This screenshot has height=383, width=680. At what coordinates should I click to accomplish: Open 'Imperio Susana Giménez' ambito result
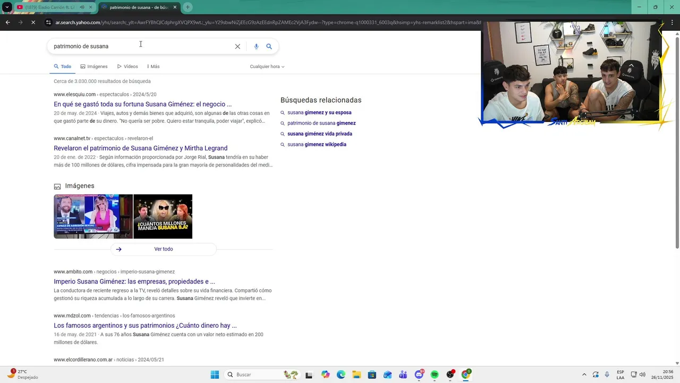tap(134, 281)
